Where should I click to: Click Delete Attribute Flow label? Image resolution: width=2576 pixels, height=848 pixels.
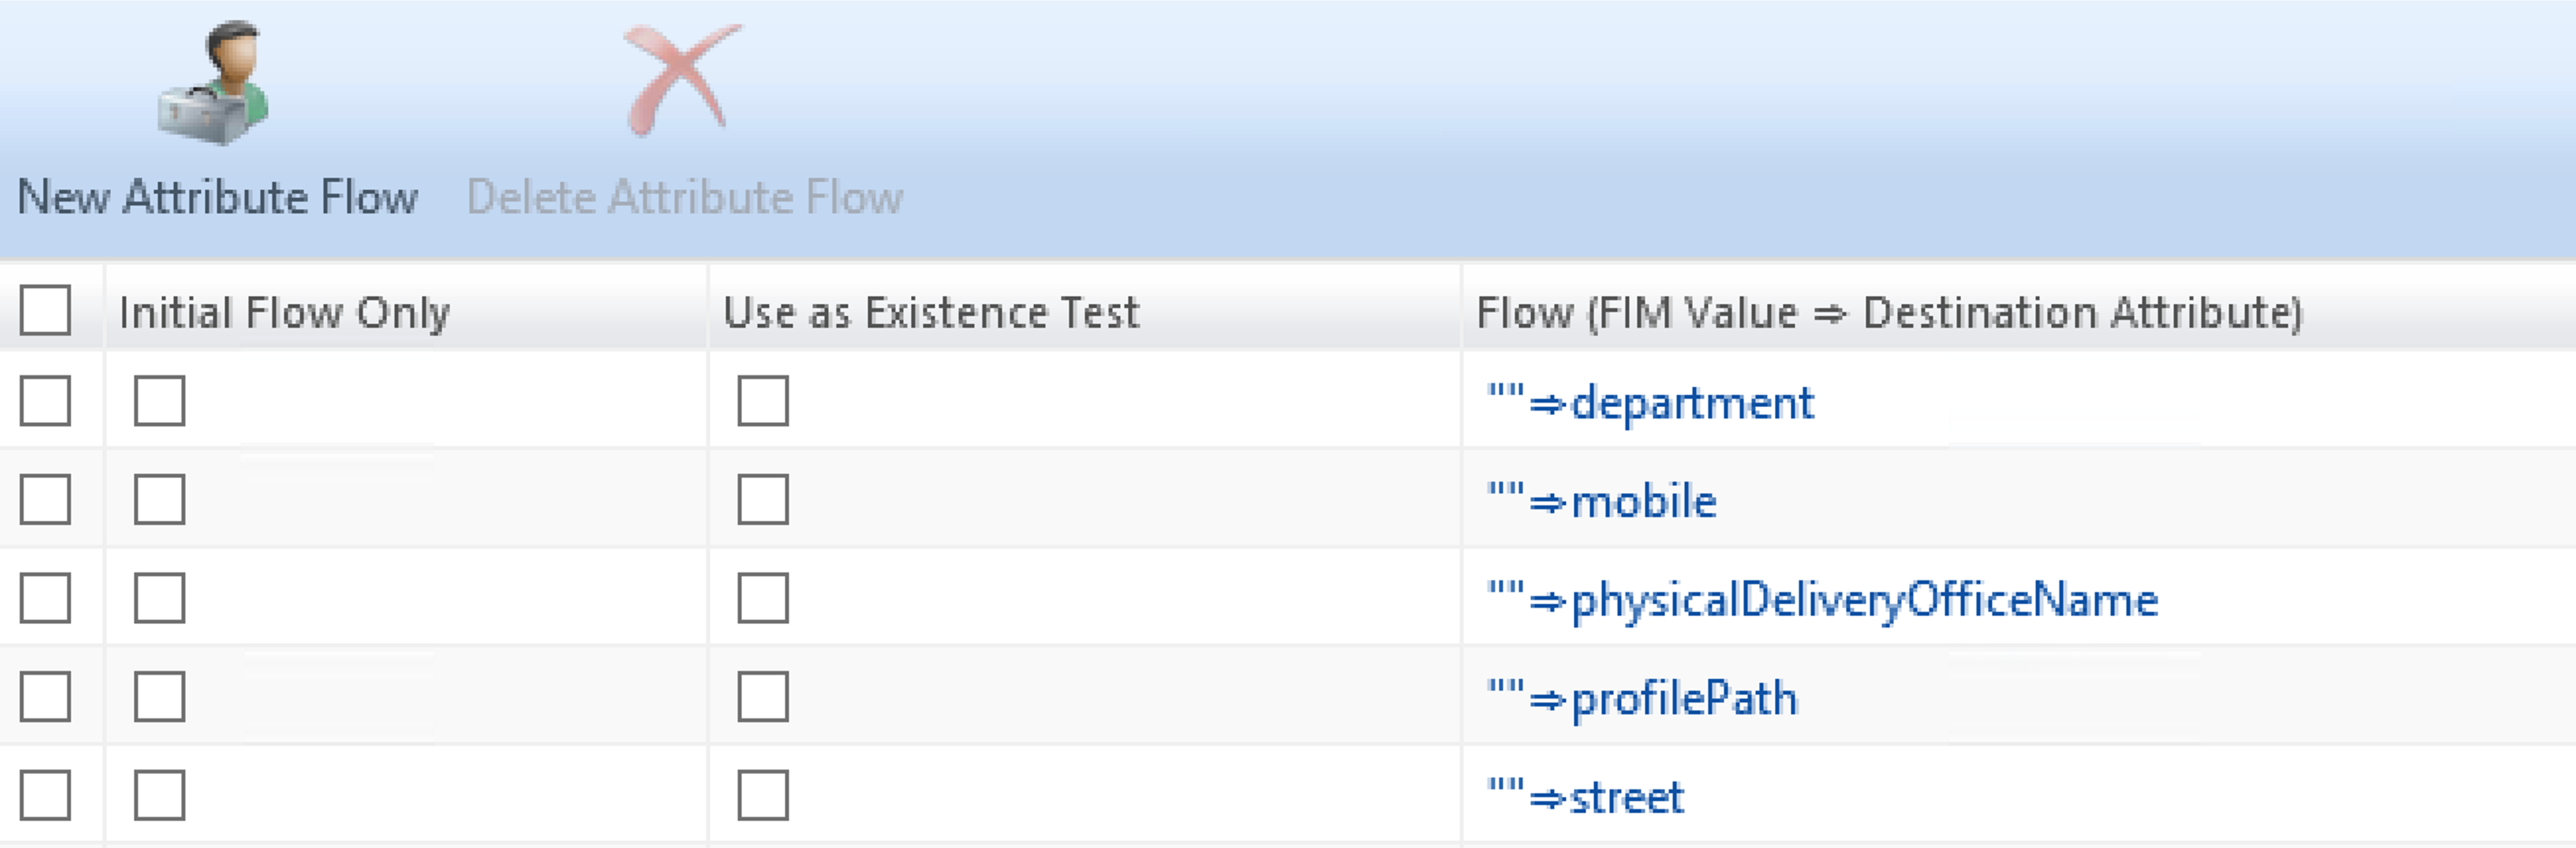pyautogui.click(x=685, y=197)
